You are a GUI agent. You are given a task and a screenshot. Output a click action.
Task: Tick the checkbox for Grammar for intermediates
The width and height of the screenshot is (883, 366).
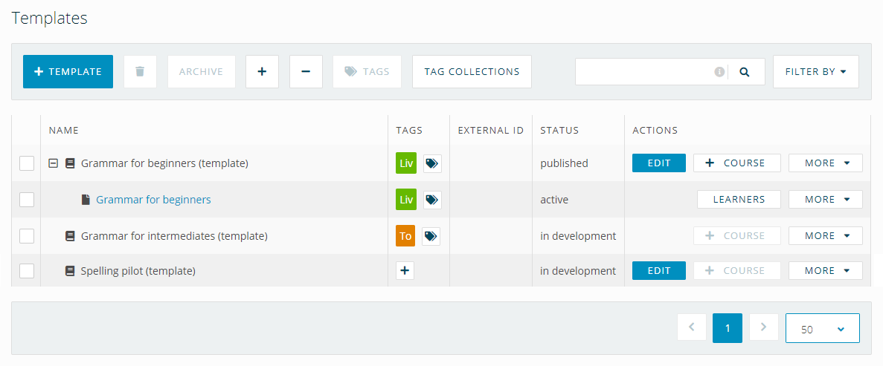click(27, 236)
